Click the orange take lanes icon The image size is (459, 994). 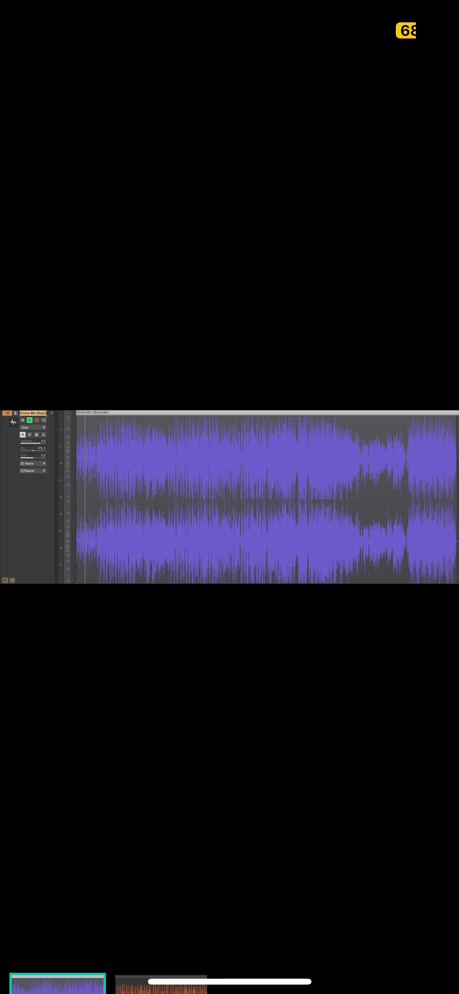5,580
